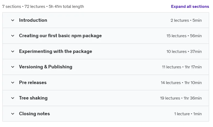Expand the Tree shaking chevron arrow
The image size is (213, 127).
13,98
